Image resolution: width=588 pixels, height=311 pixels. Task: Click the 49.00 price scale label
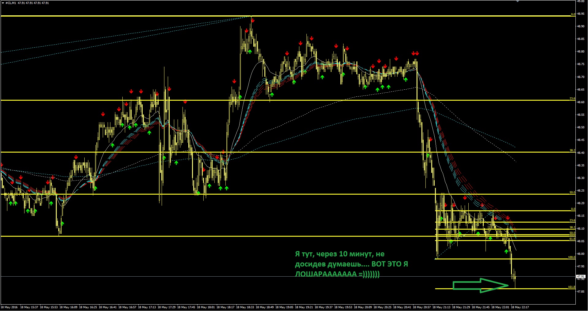tap(581, 1)
